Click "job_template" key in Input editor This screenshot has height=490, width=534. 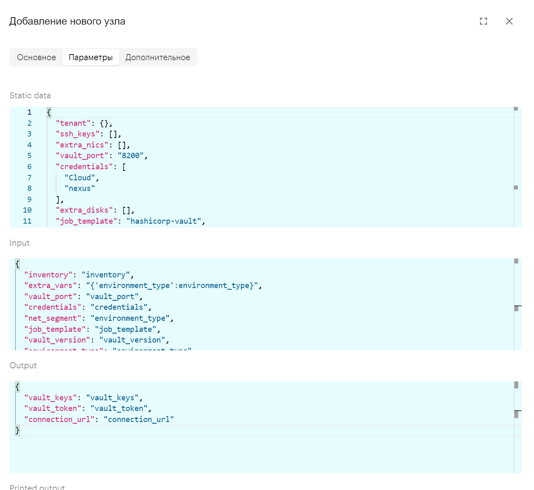click(x=55, y=329)
